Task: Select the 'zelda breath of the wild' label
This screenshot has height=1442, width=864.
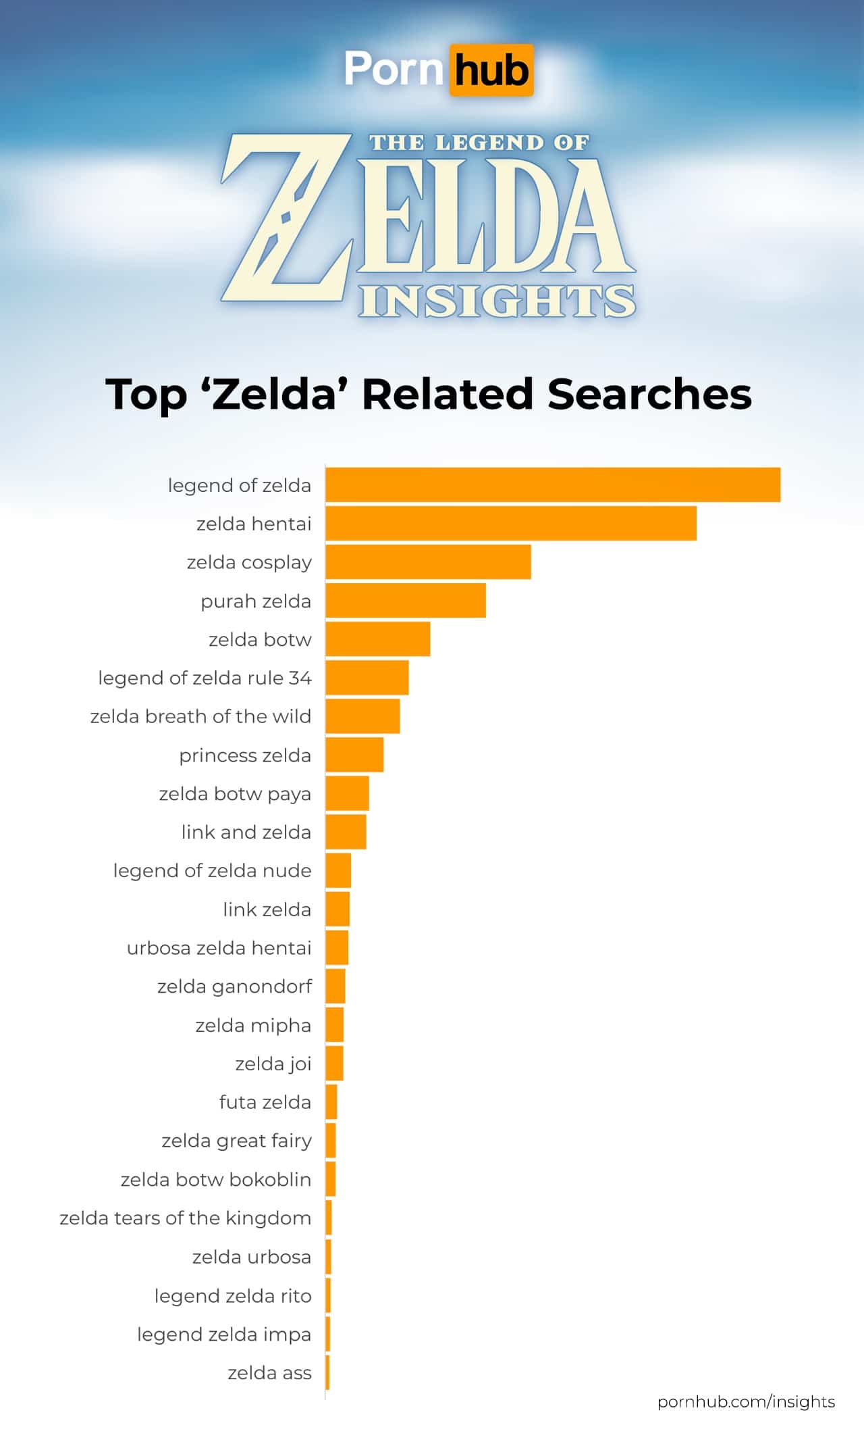Action: coord(200,716)
